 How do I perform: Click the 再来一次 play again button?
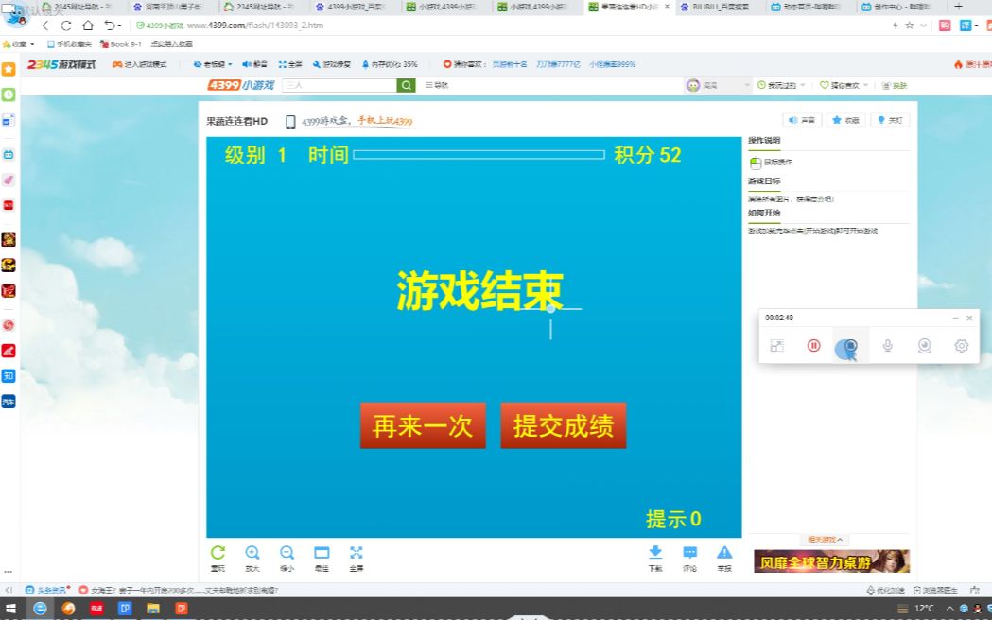coord(423,425)
